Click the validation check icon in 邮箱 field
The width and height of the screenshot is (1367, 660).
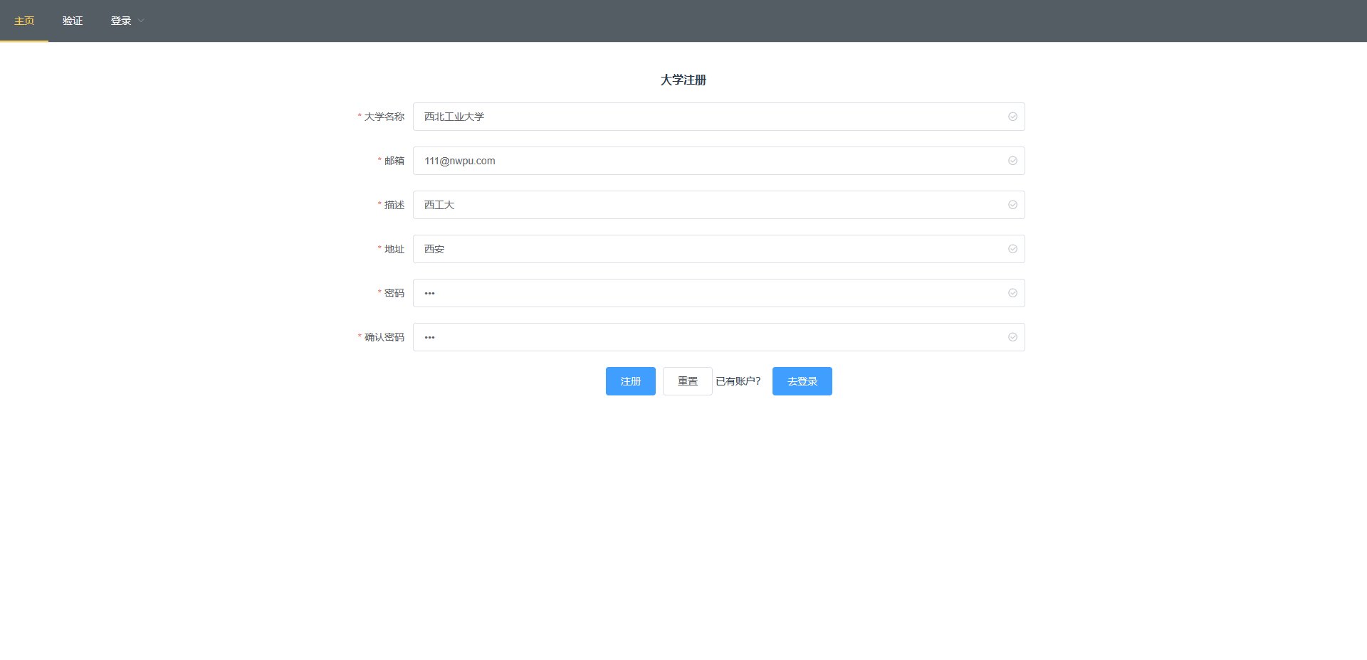click(1012, 161)
